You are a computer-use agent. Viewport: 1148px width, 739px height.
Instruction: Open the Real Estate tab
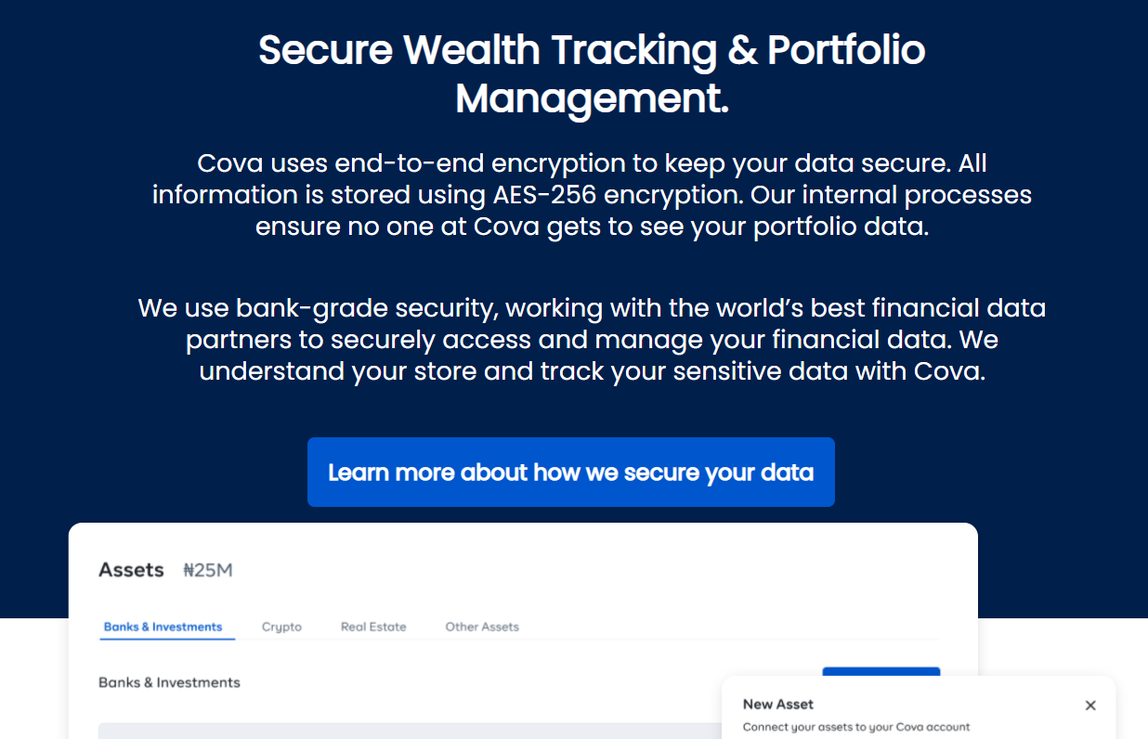(x=373, y=627)
